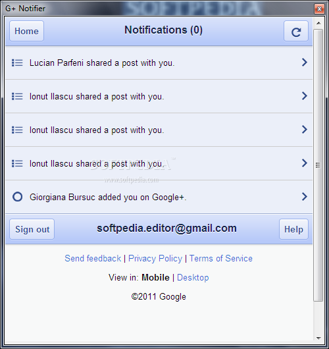This screenshot has height=349, width=329.
Task: Click the scrollbar down arrow
Action: (318, 338)
